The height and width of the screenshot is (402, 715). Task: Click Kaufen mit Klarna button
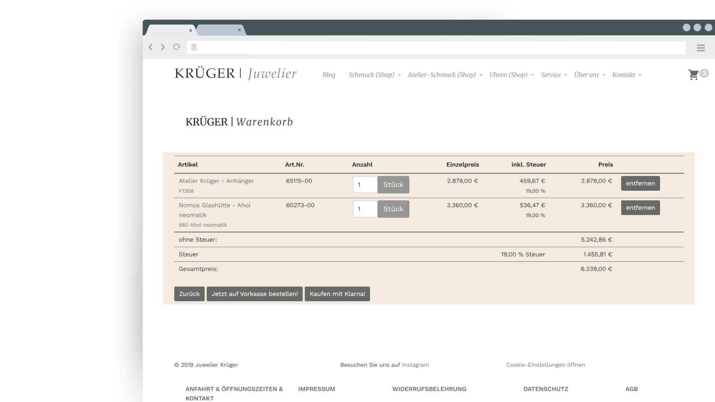(x=337, y=294)
